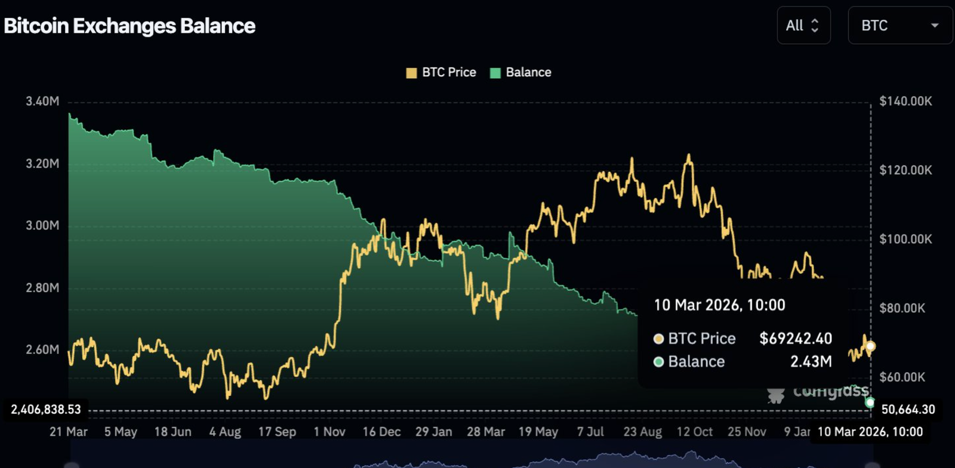Click the Coinglass watermark logo icon
The height and width of the screenshot is (468, 955).
(776, 395)
